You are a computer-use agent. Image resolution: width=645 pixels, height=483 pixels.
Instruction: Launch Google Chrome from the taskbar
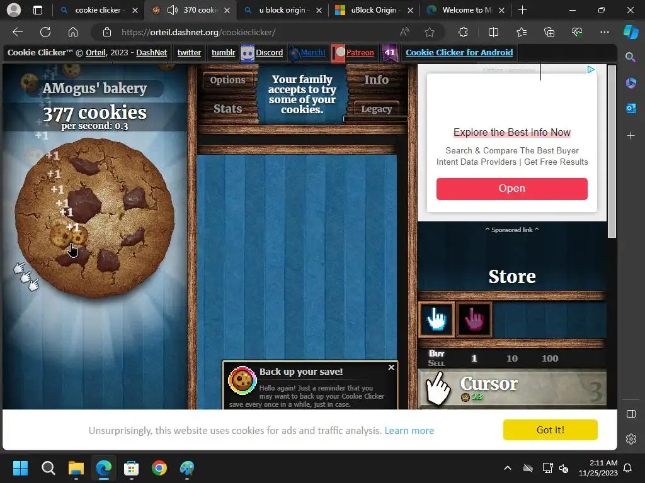point(159,468)
